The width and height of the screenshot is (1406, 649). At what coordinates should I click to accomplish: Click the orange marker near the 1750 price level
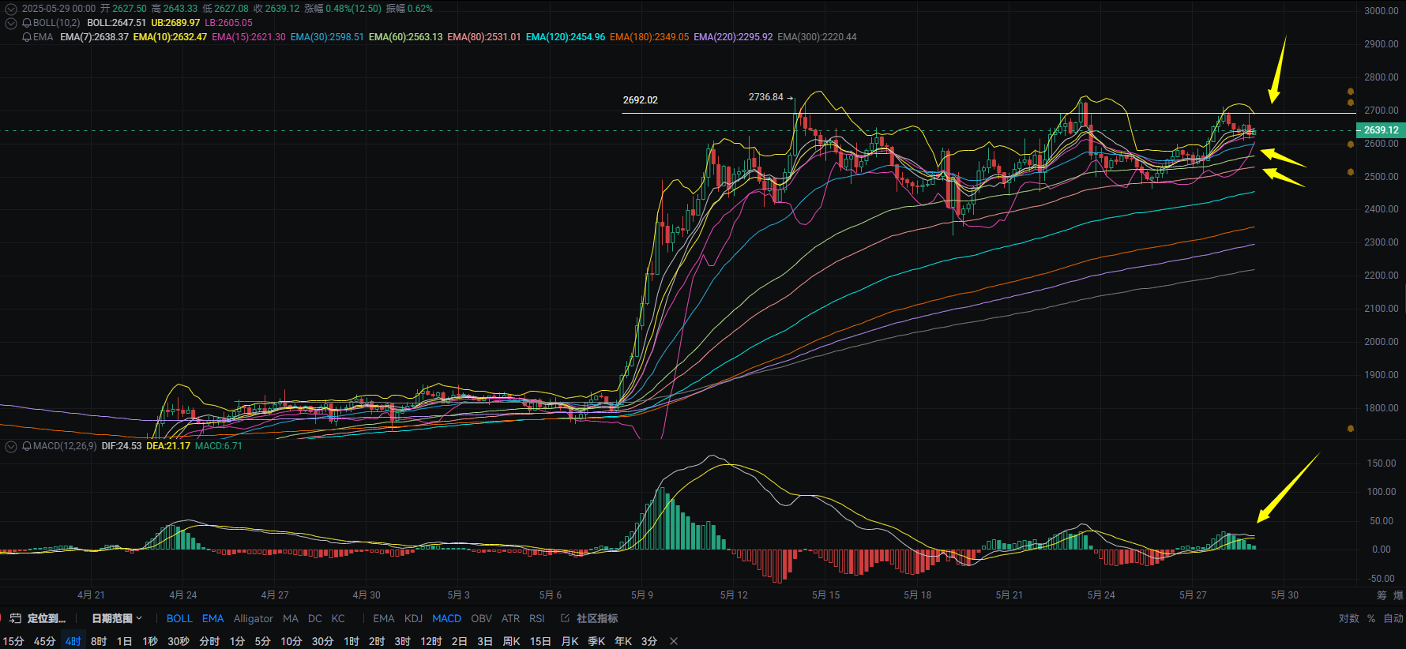pyautogui.click(x=1351, y=429)
